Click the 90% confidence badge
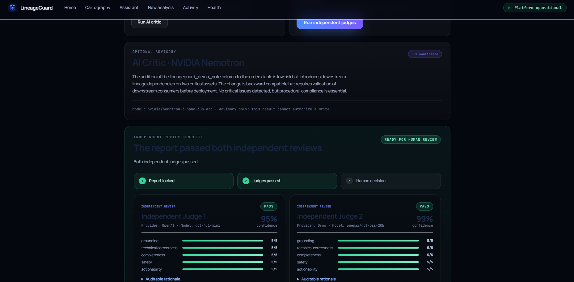574x282 pixels. (x=425, y=54)
